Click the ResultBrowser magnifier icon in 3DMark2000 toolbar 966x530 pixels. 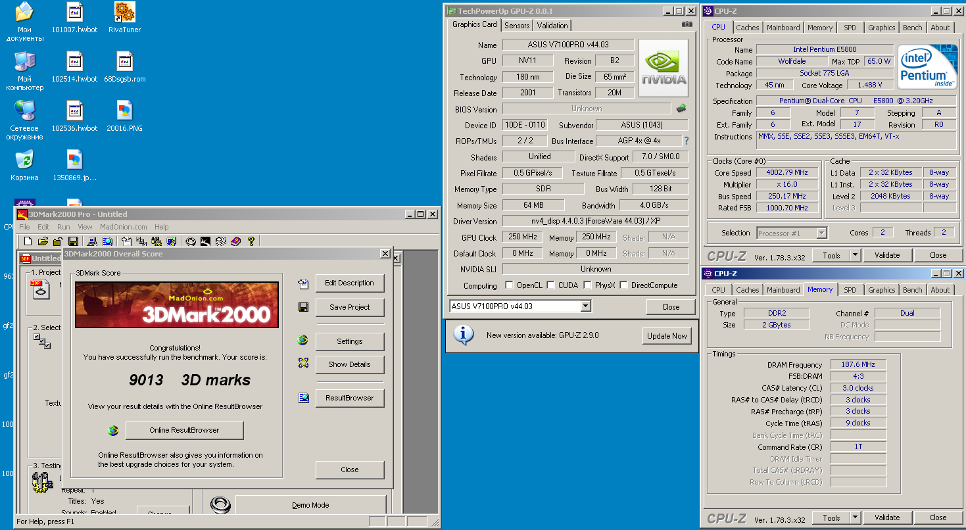pyautogui.click(x=107, y=241)
